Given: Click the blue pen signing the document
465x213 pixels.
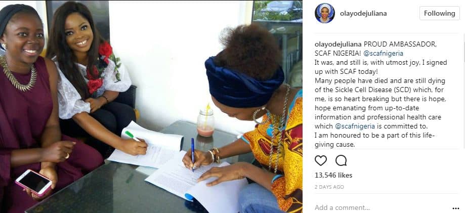Looking at the screenshot, I should [193, 154].
